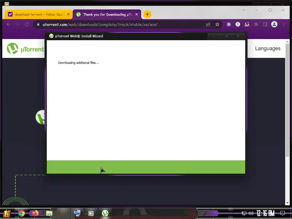
Task: Minimize the µTorrent Install Wizard
Action: click(214, 36)
